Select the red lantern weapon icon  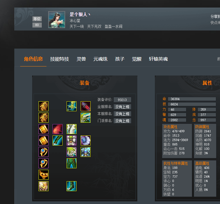coord(86,106)
